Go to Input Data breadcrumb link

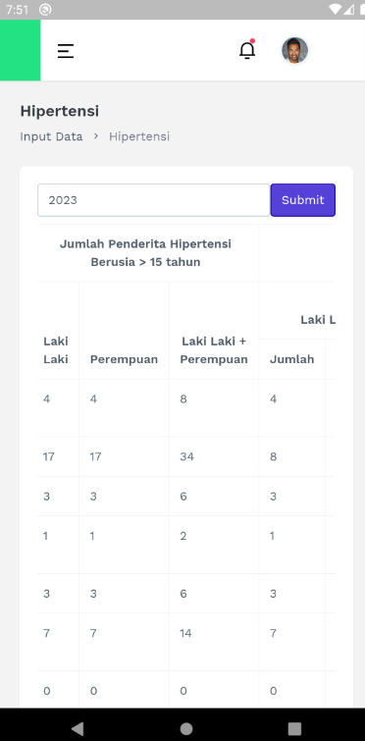point(51,136)
